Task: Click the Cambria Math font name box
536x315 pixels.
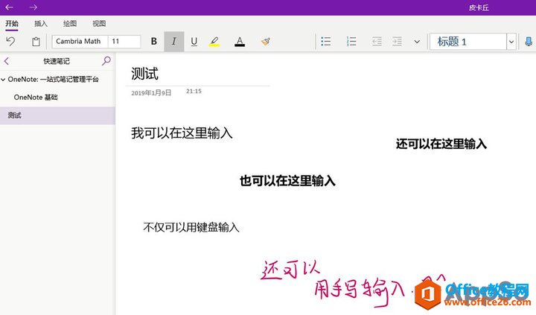Action: (79, 42)
